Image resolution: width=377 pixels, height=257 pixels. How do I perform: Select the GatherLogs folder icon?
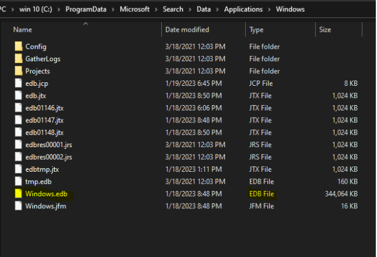19,58
